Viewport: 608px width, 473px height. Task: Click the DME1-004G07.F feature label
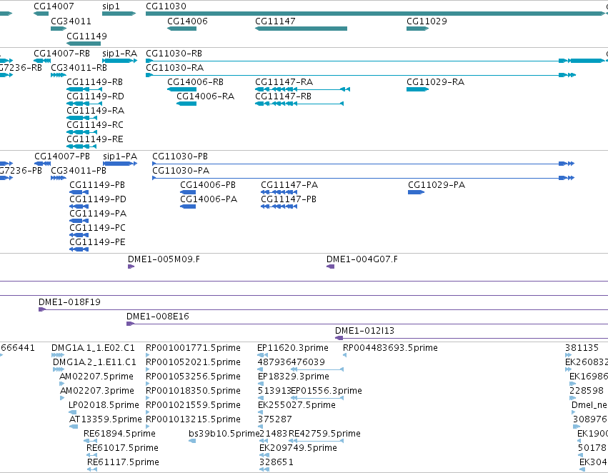coord(362,259)
